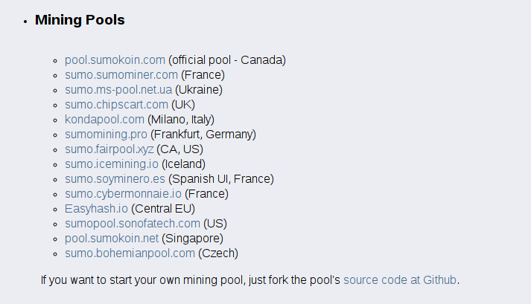
Task: Open the sumo.bohemianpool.com Czech link
Action: 130,253
